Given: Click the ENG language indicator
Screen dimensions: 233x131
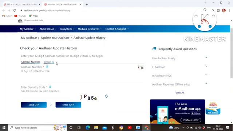Looking at the screenshot, I should point(209,128).
